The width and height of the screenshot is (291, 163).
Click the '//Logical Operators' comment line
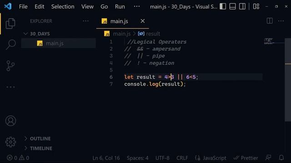click(157, 42)
